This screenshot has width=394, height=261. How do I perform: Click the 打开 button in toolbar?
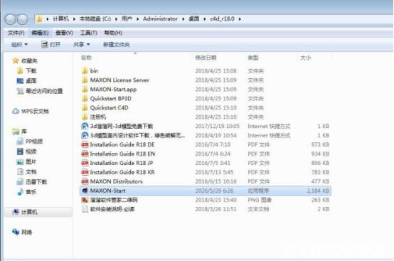click(x=51, y=45)
